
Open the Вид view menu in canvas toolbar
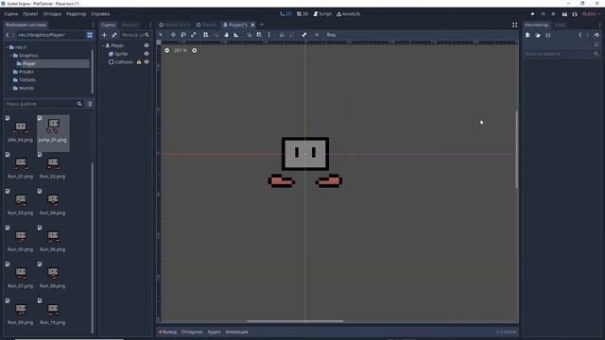pos(331,35)
